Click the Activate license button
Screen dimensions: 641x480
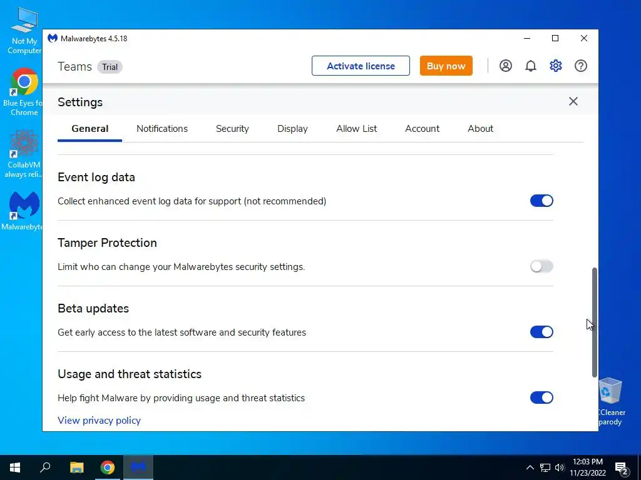pos(361,66)
